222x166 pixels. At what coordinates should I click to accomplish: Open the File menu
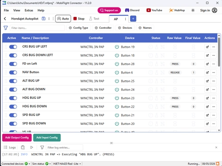point(6,10)
